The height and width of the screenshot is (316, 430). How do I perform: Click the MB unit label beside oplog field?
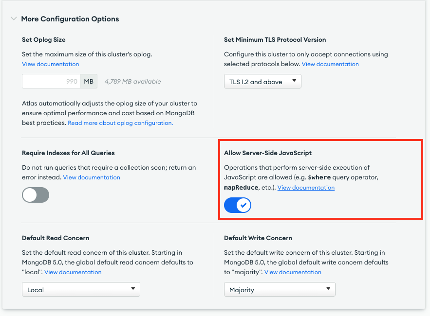89,81
